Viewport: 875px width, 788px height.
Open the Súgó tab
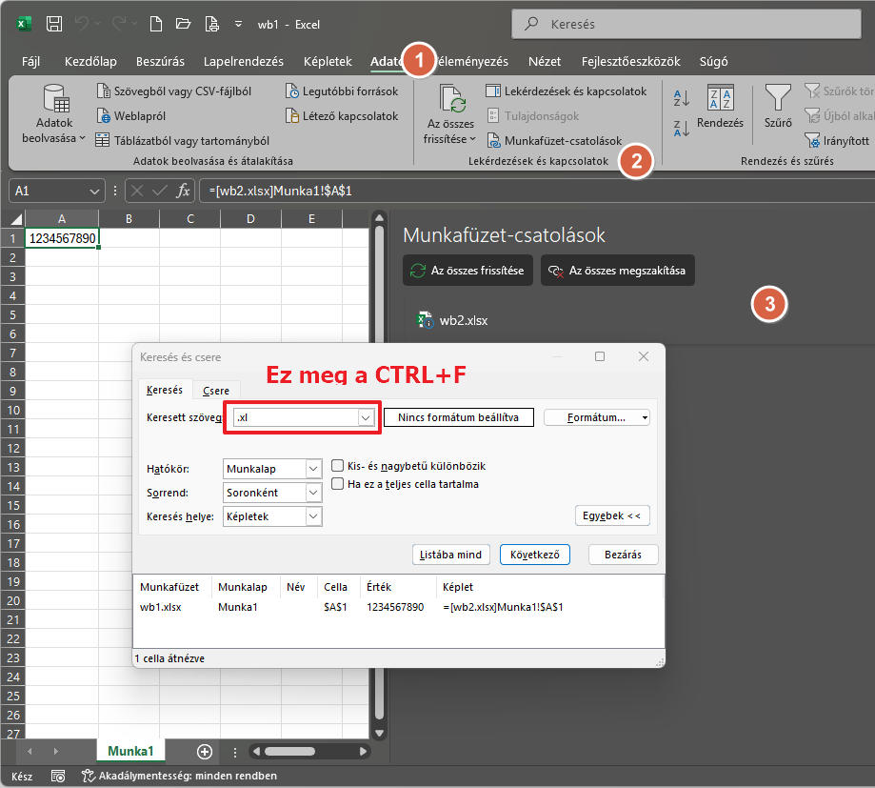tap(714, 61)
